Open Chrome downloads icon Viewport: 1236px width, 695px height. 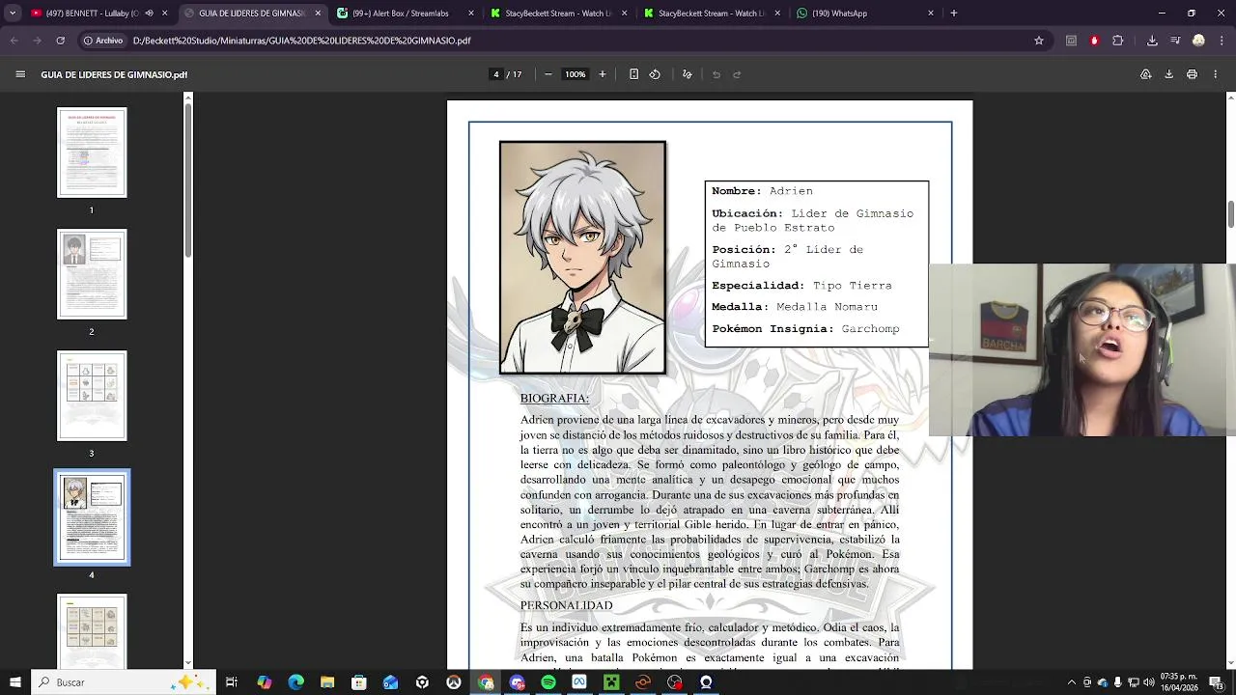pyautogui.click(x=1152, y=41)
